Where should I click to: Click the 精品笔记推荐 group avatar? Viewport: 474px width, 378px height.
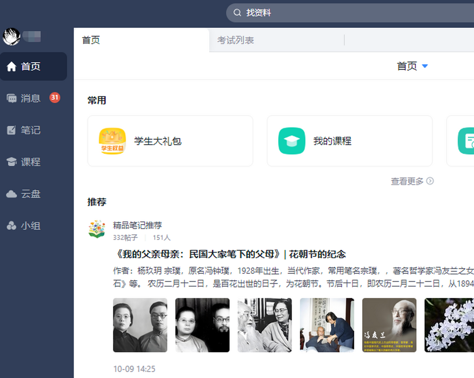tap(97, 229)
